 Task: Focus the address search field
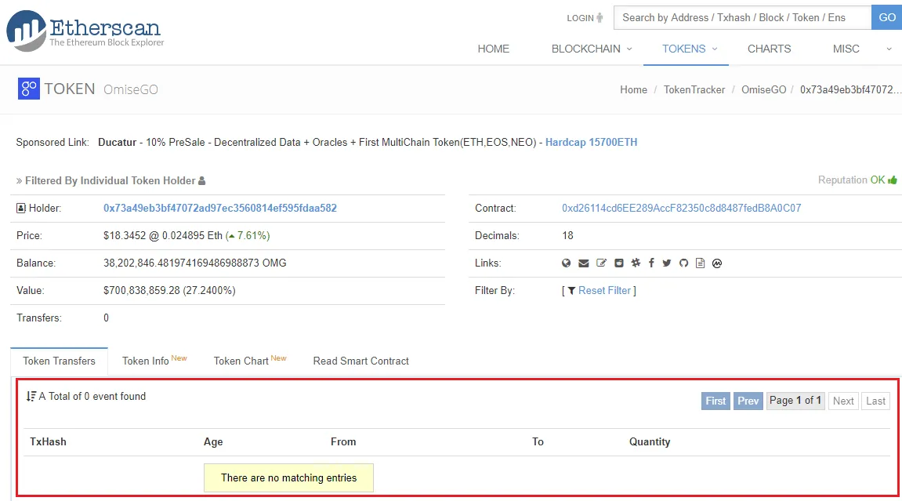(x=742, y=17)
